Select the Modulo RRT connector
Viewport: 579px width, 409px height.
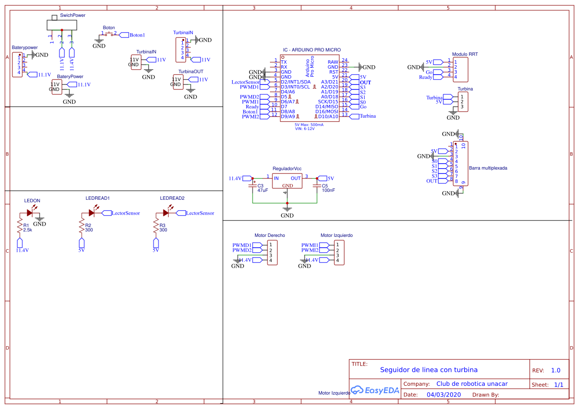pyautogui.click(x=462, y=69)
